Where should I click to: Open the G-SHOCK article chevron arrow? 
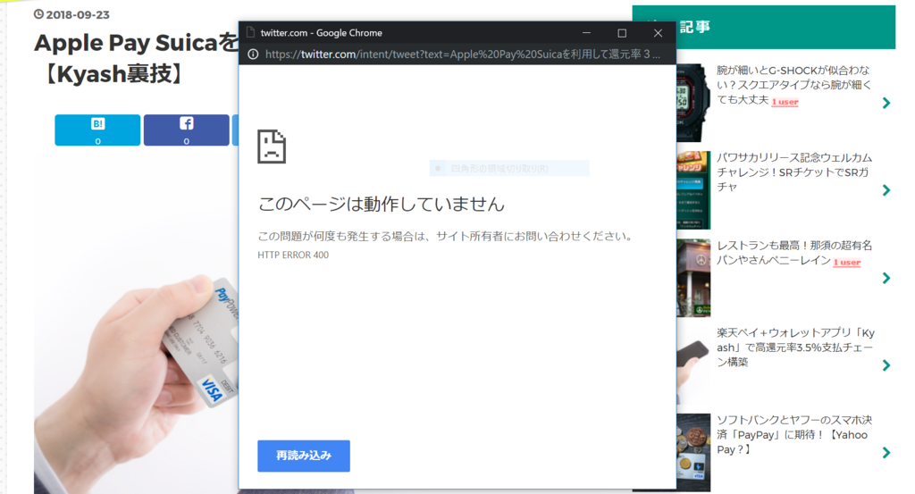(x=886, y=104)
